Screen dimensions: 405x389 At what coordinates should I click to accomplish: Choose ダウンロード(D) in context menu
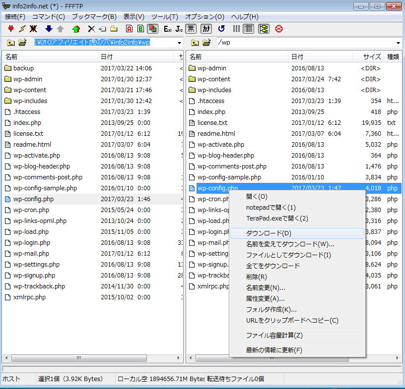297,233
